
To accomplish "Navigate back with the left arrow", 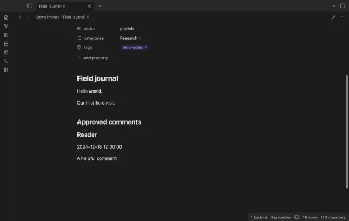I will (20, 17).
